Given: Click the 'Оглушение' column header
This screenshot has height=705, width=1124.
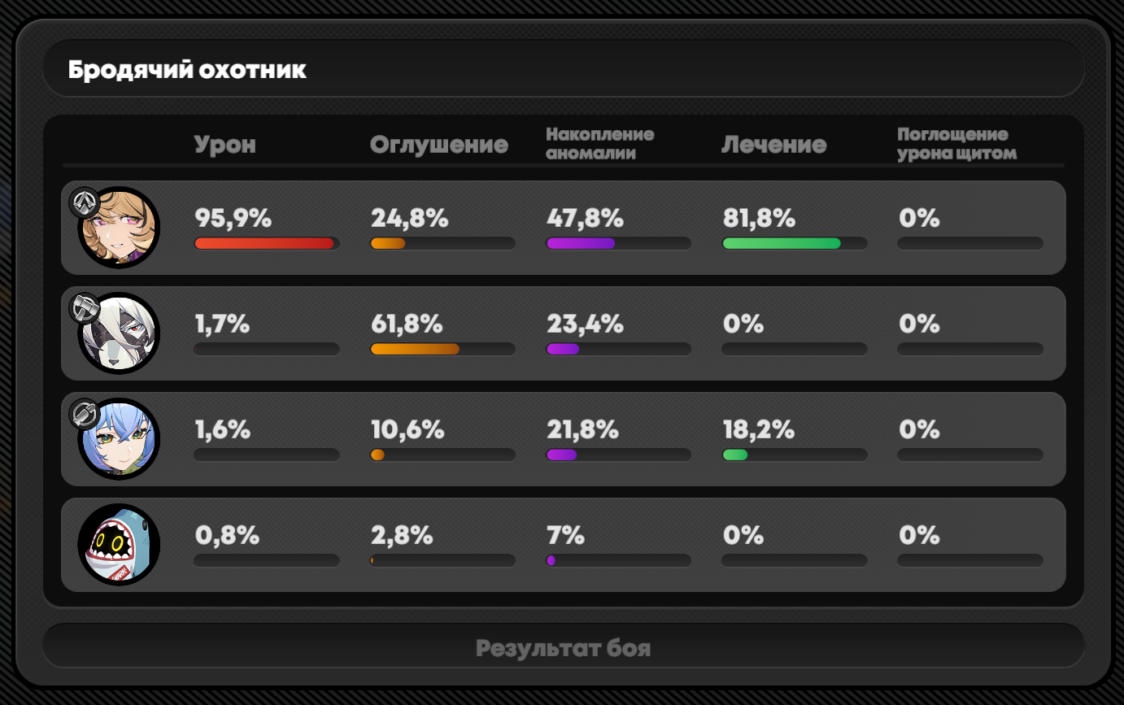Looking at the screenshot, I should pos(438,145).
